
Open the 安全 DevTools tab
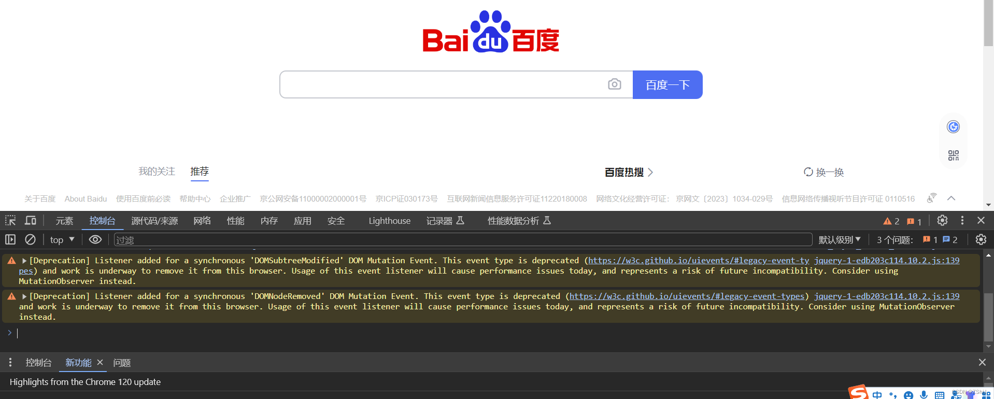pos(336,221)
